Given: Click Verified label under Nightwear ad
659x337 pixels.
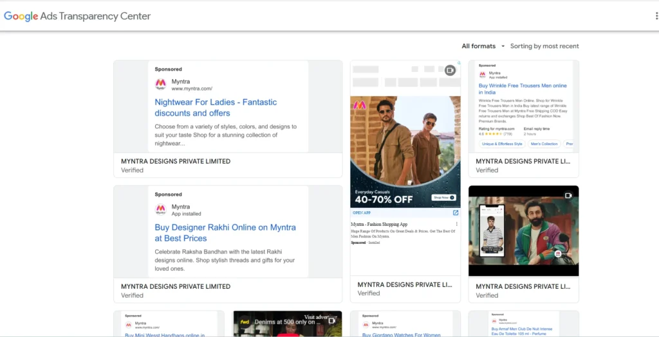Looking at the screenshot, I should click(132, 170).
